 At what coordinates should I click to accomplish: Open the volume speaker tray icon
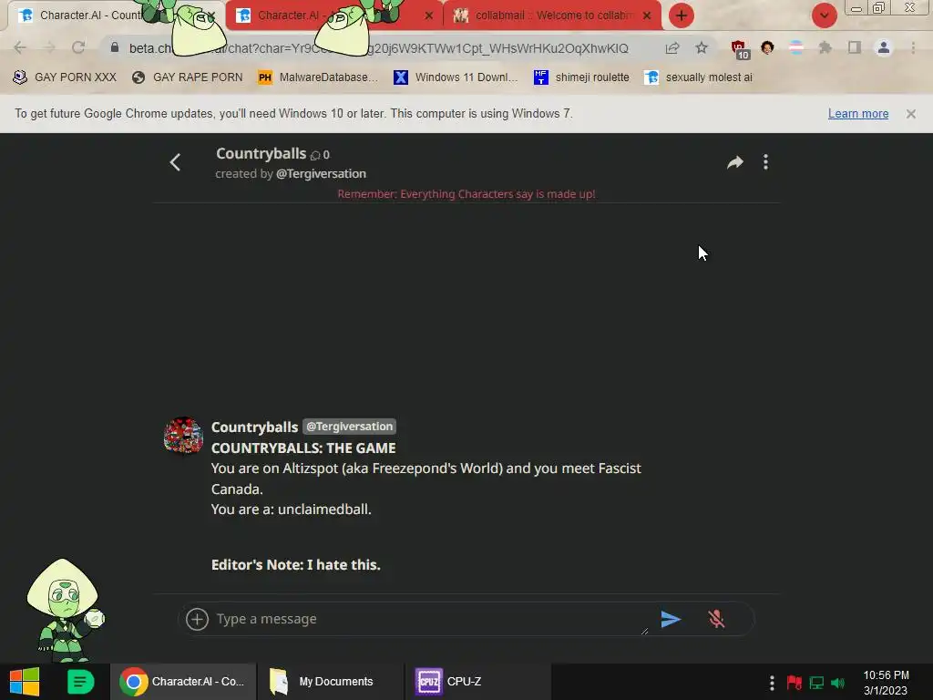click(x=838, y=683)
